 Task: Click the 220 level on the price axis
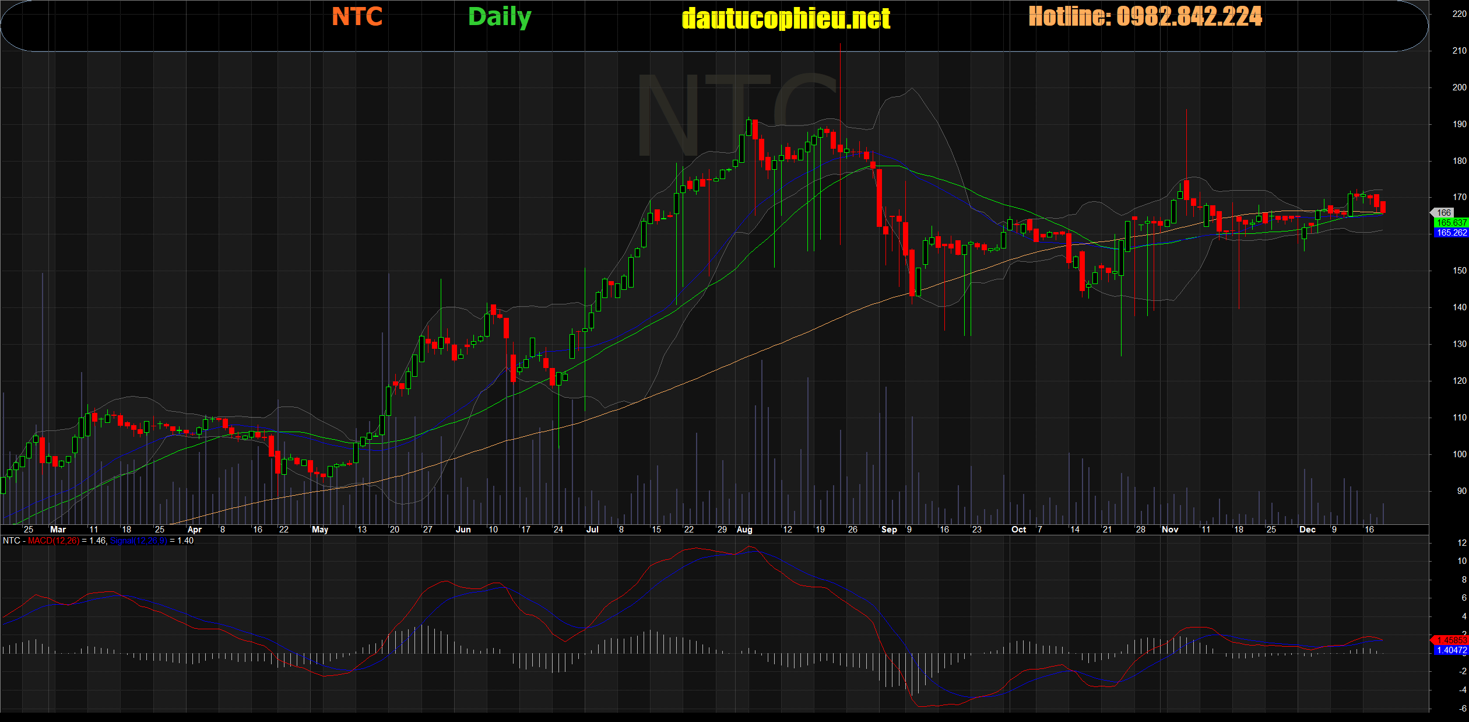point(1459,15)
